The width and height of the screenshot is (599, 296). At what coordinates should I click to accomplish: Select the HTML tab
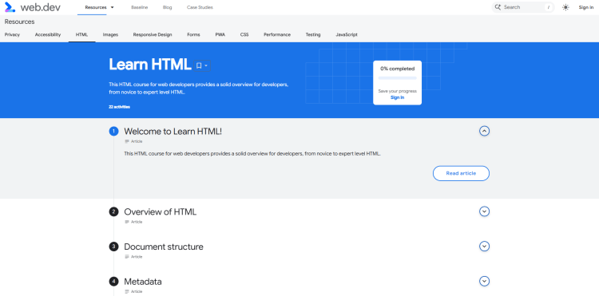pos(81,35)
